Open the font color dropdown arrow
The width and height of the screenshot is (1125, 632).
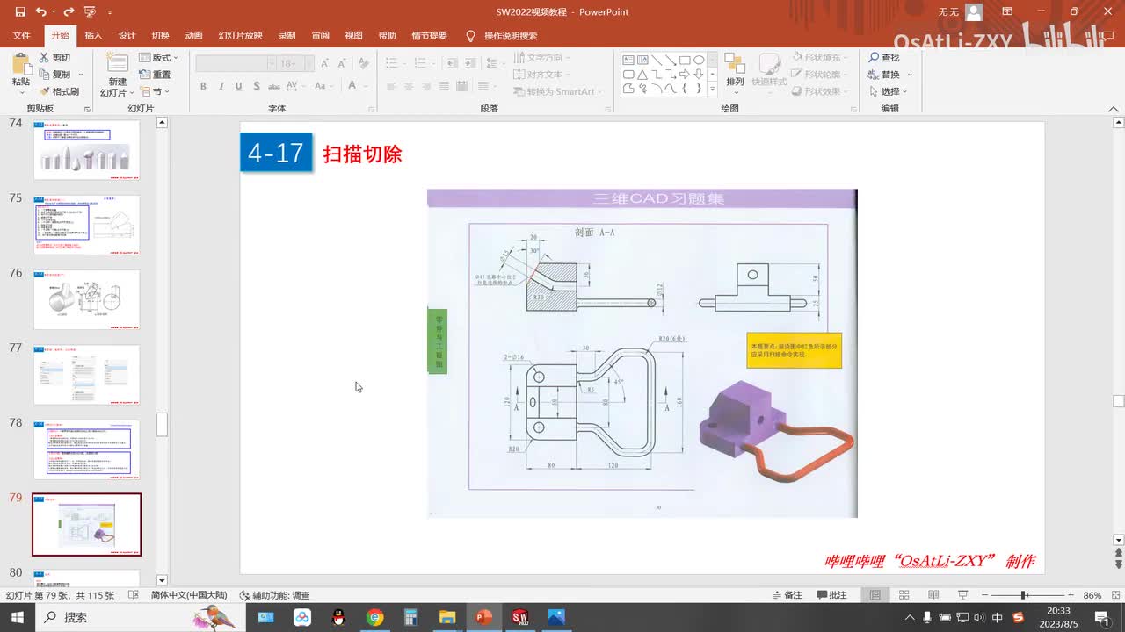point(364,86)
